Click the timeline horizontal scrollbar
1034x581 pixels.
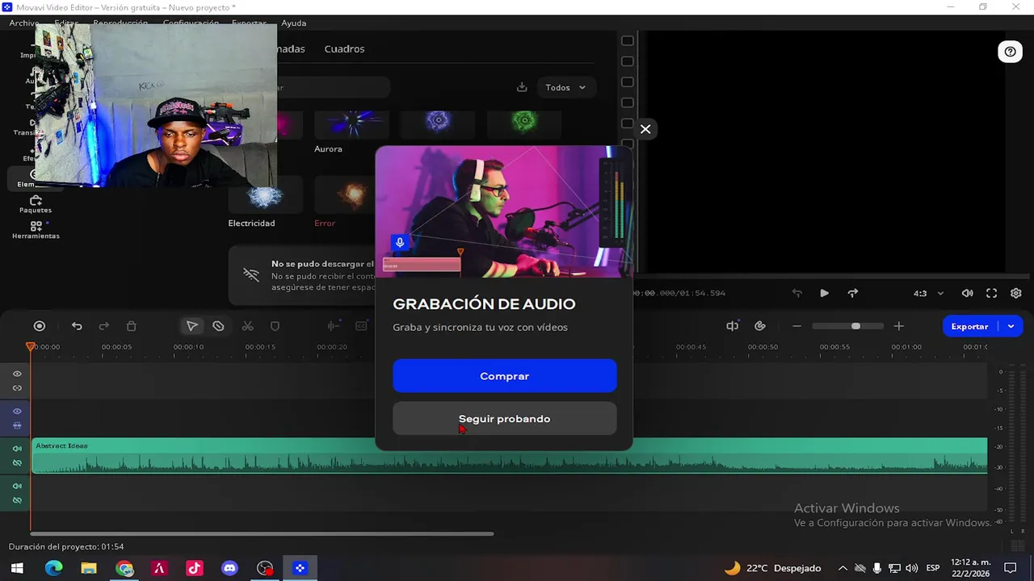pyautogui.click(x=262, y=533)
